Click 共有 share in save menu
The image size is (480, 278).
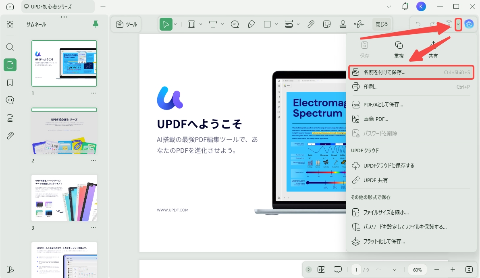[433, 50]
